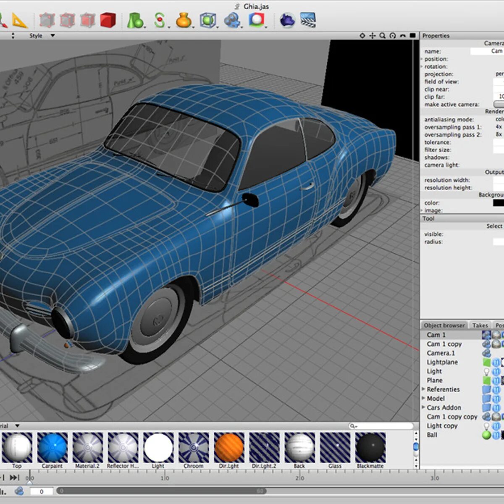Click the clapperboard render animation icon
504x504 pixels.
308,20
